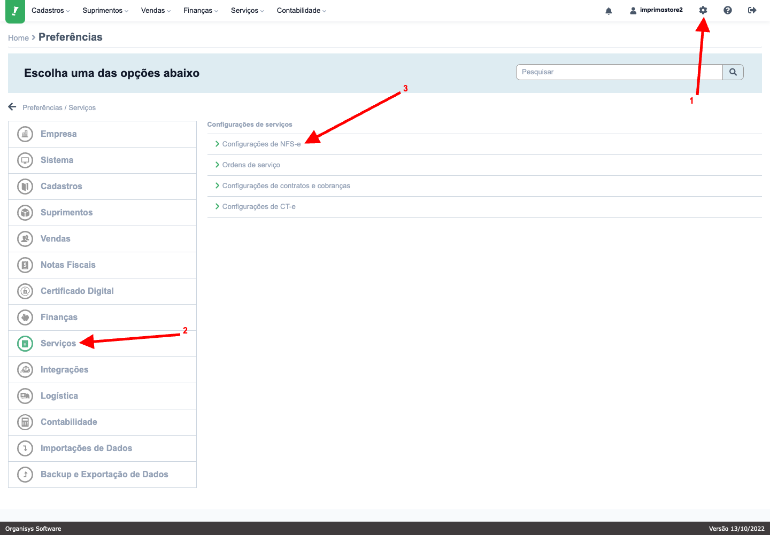Open the notifications bell icon
The width and height of the screenshot is (770, 535).
609,11
